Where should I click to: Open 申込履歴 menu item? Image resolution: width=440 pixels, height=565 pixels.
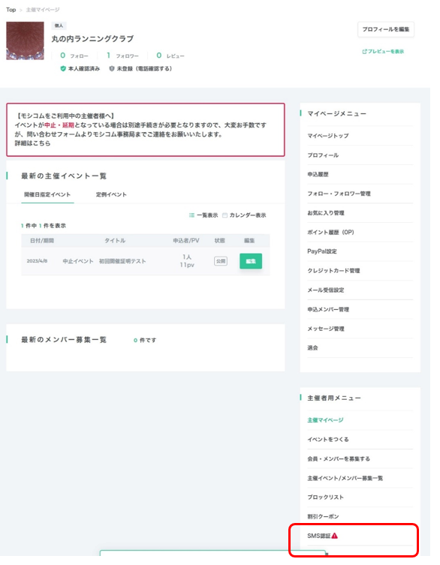click(318, 174)
